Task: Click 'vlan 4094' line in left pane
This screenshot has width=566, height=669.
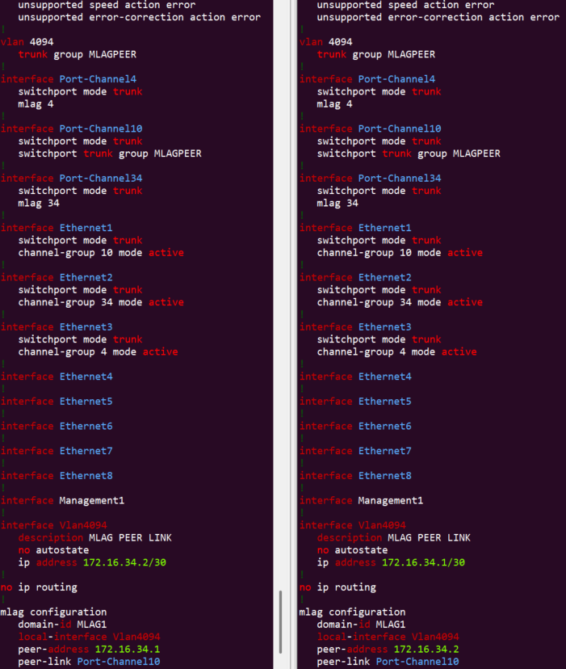Action: coord(27,42)
